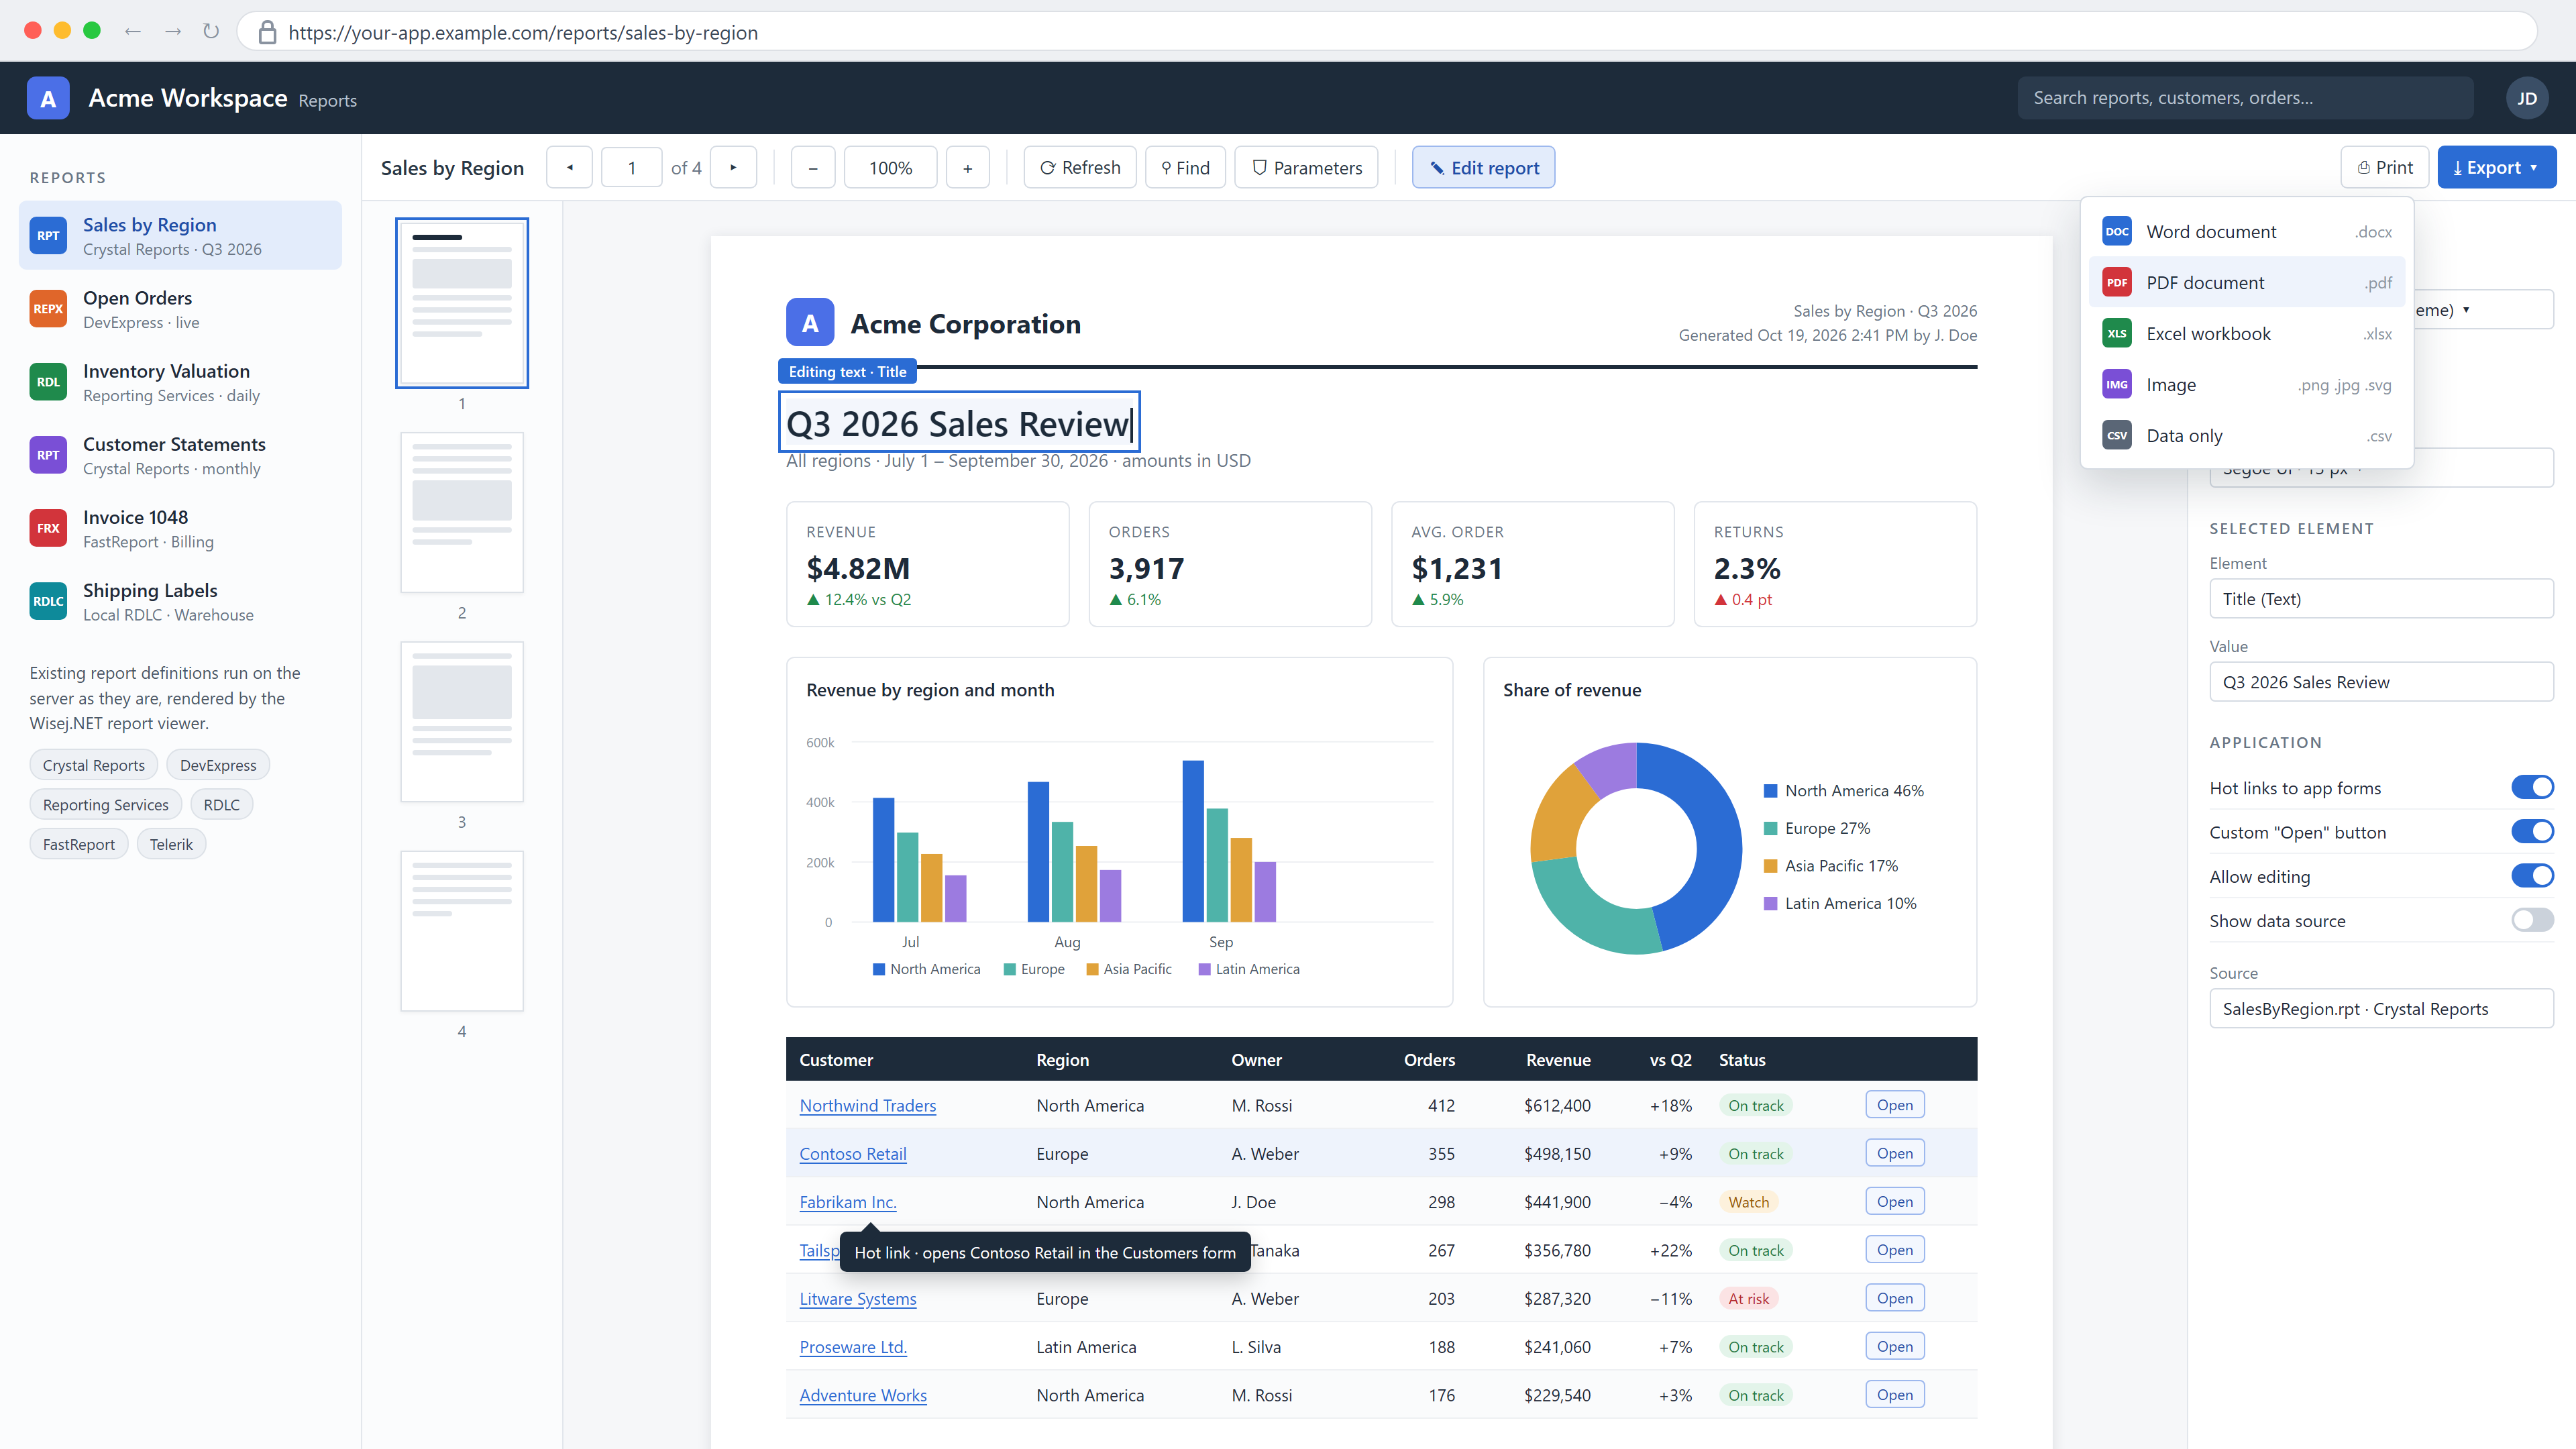Select page 4 thumbnail
The height and width of the screenshot is (1449, 2576).
461,931
